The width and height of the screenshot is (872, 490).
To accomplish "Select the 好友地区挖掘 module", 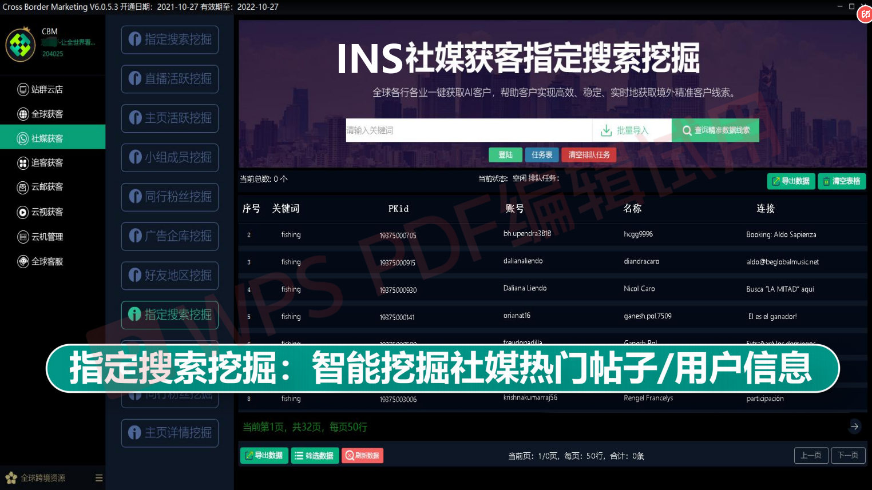I will [170, 276].
